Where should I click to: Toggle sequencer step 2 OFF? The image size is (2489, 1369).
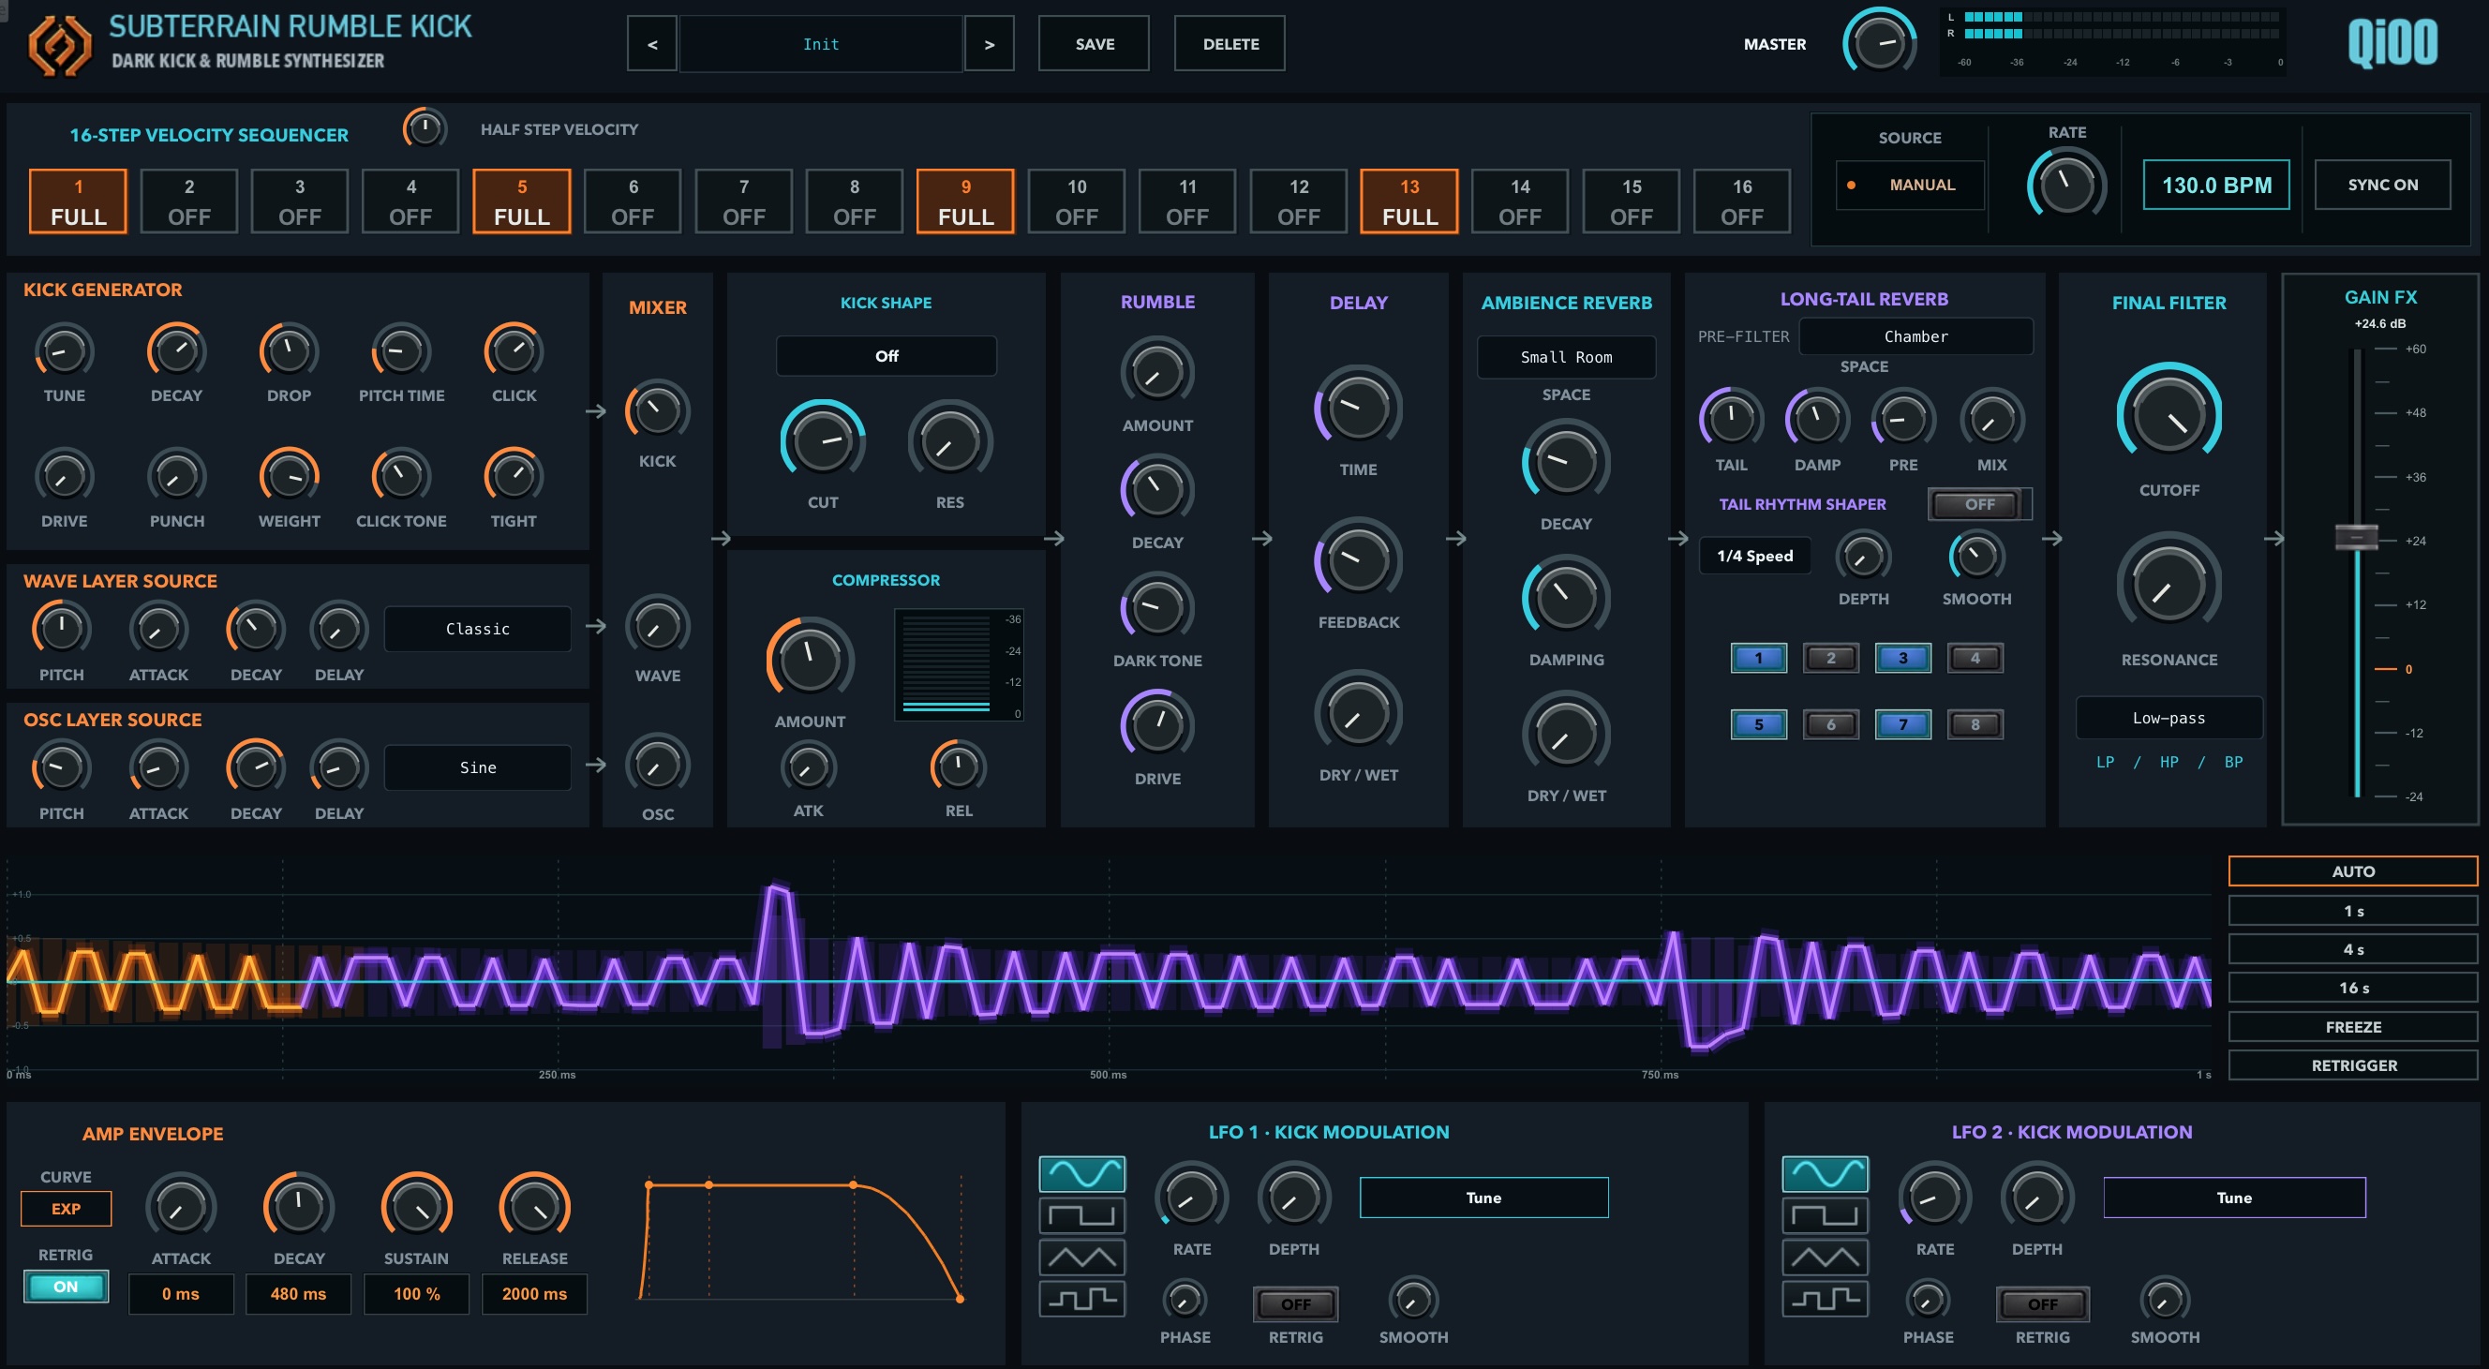point(189,201)
